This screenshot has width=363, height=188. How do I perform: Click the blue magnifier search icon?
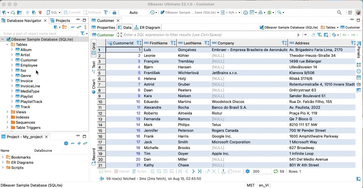pos(279,12)
